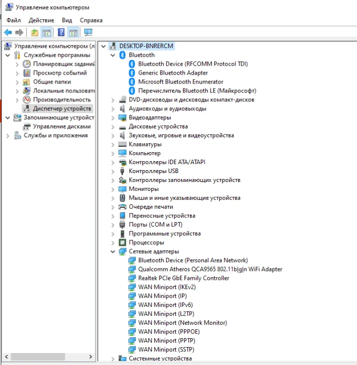Click the Процессоры chip icon
The image size is (357, 365).
[122, 243]
